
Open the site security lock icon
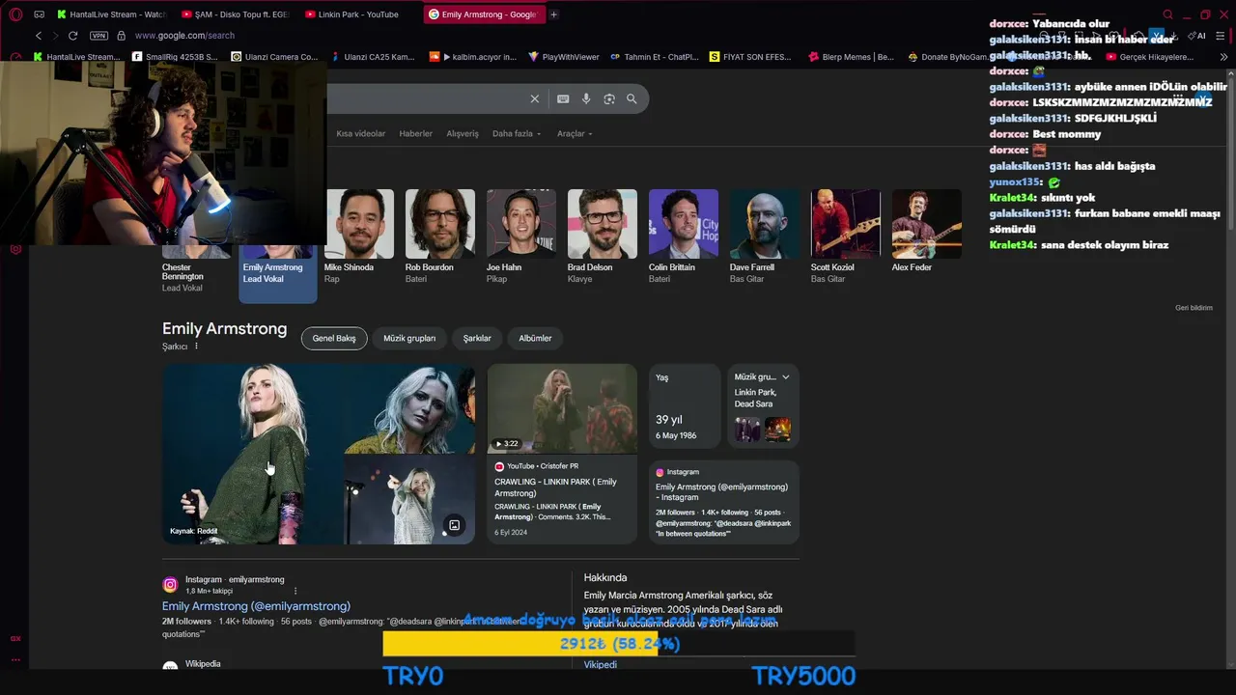121,36
